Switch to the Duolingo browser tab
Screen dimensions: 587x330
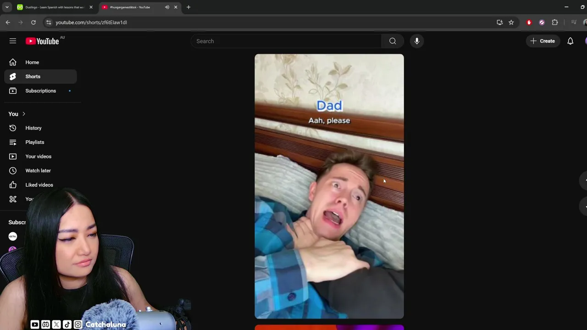54,7
